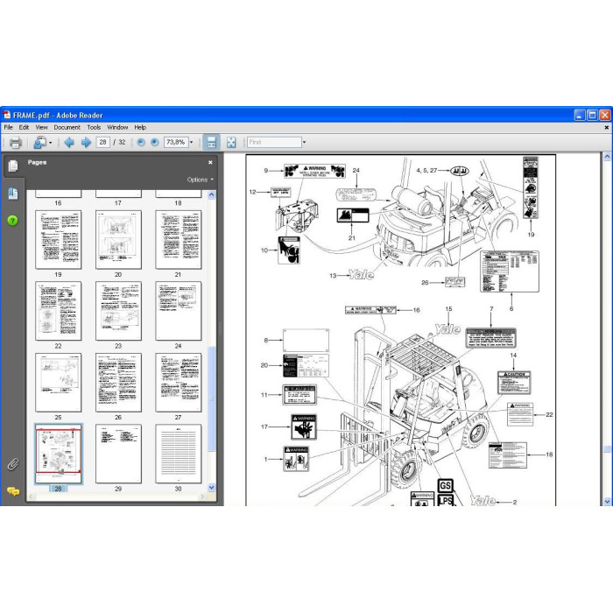Click the page number field showing 28
Image resolution: width=613 pixels, height=613 pixels.
coord(102,142)
